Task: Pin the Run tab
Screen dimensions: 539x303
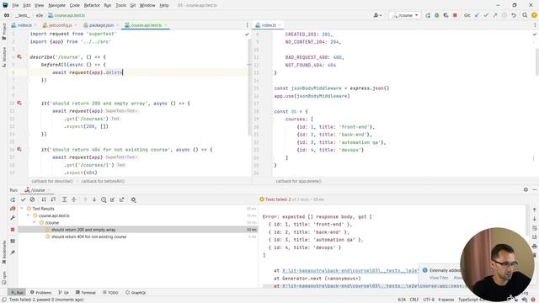Action: click(13, 252)
